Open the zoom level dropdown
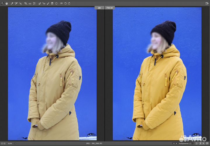The width and height of the screenshot is (210, 146). coord(15,143)
